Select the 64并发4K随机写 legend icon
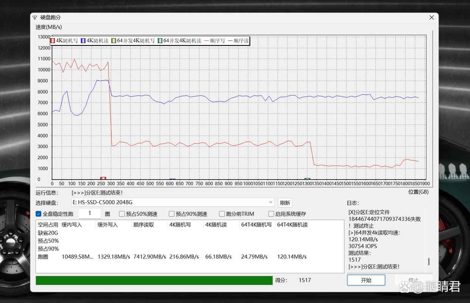Image resolution: width=470 pixels, height=303 pixels. pyautogui.click(x=114, y=41)
